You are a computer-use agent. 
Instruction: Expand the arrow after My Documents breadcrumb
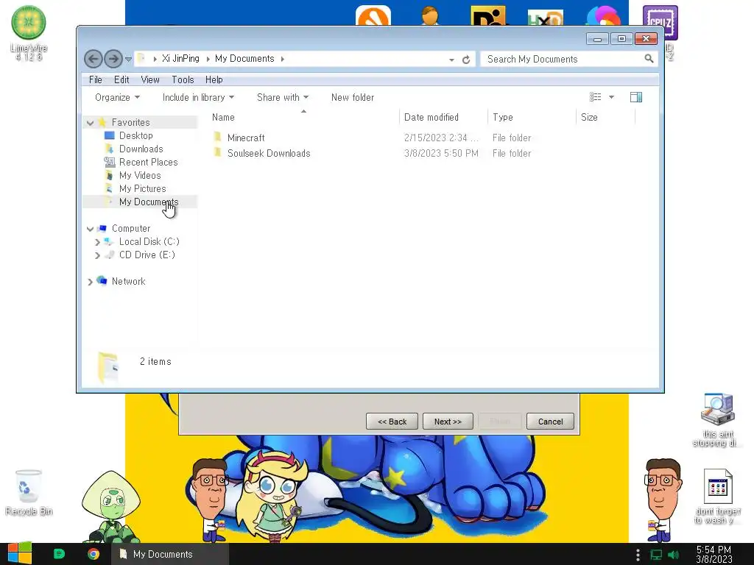(x=282, y=59)
